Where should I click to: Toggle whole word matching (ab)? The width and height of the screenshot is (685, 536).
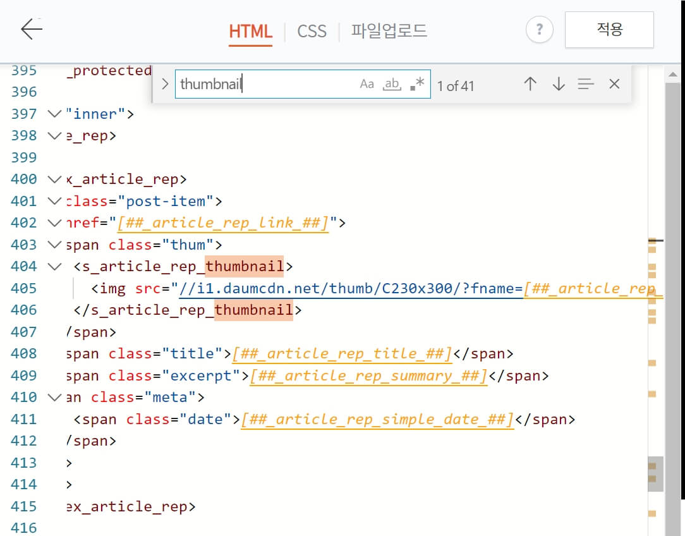click(391, 83)
